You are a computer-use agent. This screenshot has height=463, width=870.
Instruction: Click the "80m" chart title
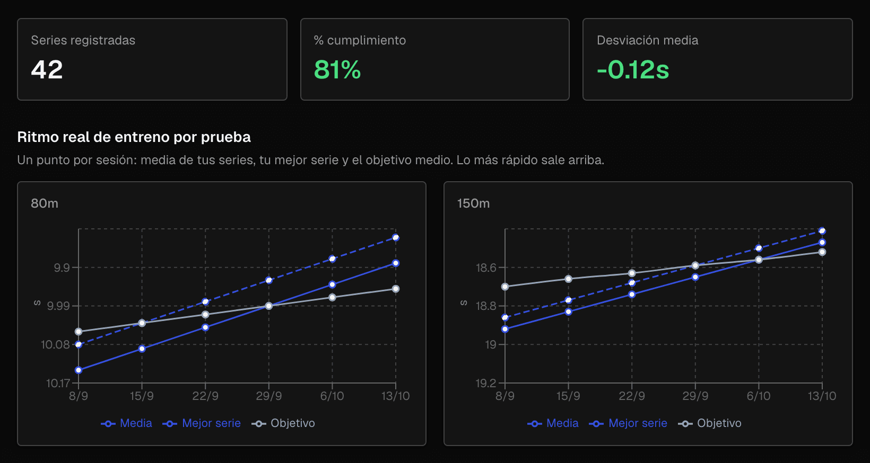click(45, 203)
